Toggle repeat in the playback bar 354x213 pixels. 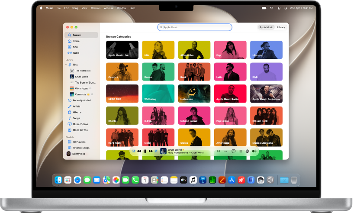156,151
